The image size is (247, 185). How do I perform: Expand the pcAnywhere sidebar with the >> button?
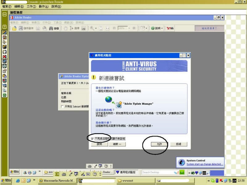pyautogui.click(x=4, y=14)
